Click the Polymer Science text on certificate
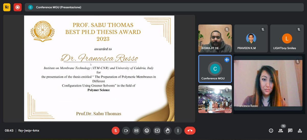The height and width of the screenshot is (140, 307). tap(98, 90)
